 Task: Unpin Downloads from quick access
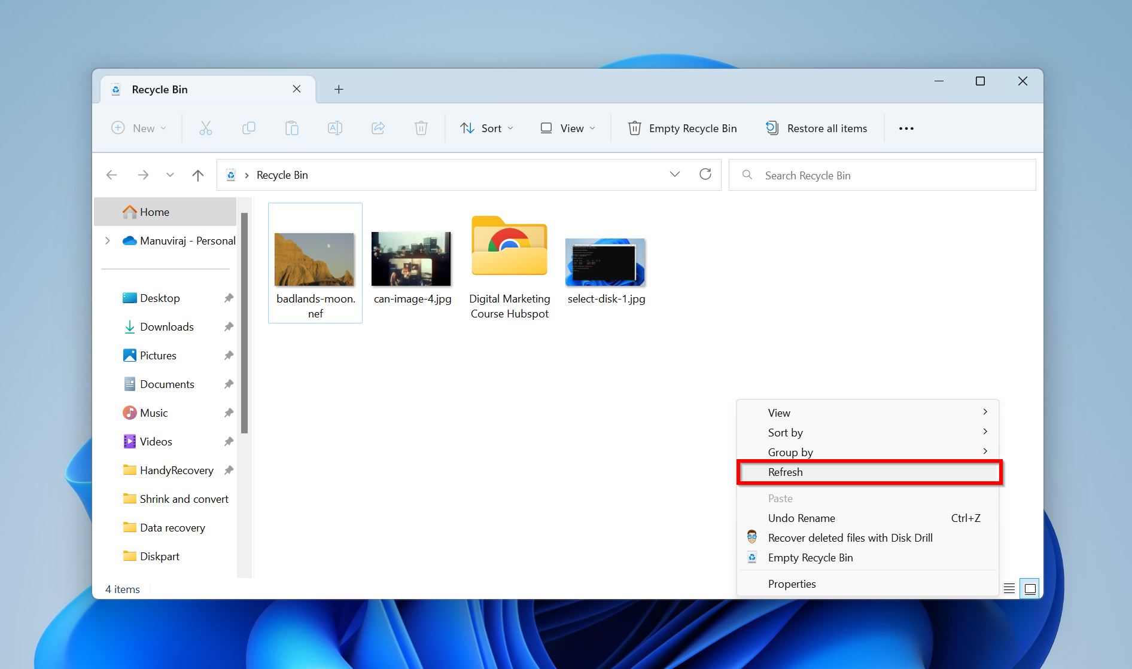pos(229,326)
